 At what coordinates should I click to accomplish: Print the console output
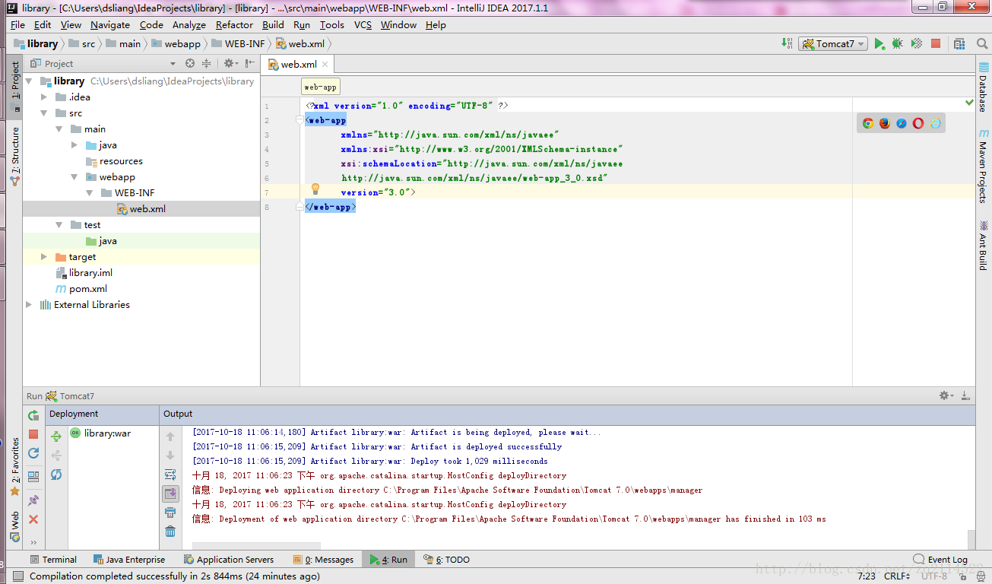click(x=170, y=513)
